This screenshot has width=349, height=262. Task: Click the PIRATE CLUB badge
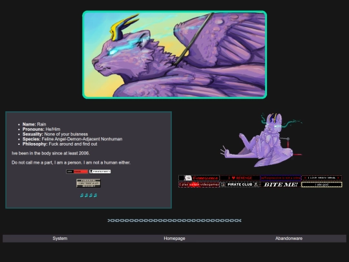tap(240, 184)
